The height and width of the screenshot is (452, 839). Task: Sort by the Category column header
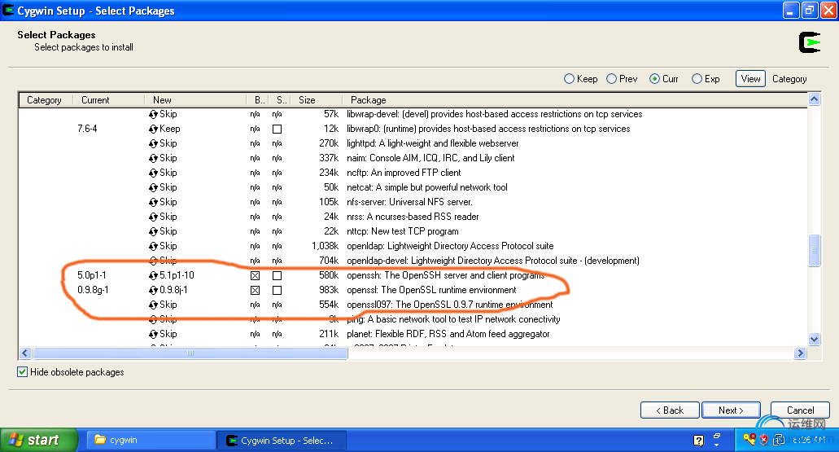46,100
